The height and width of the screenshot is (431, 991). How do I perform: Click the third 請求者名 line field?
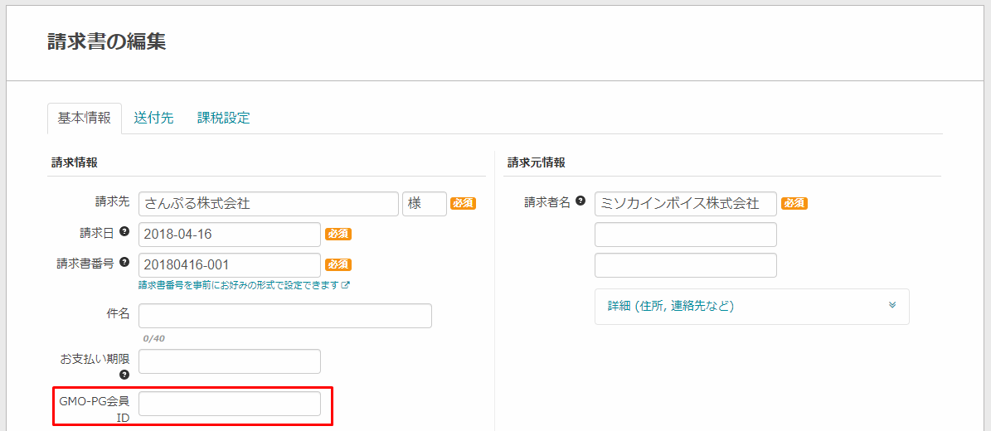pos(686,265)
